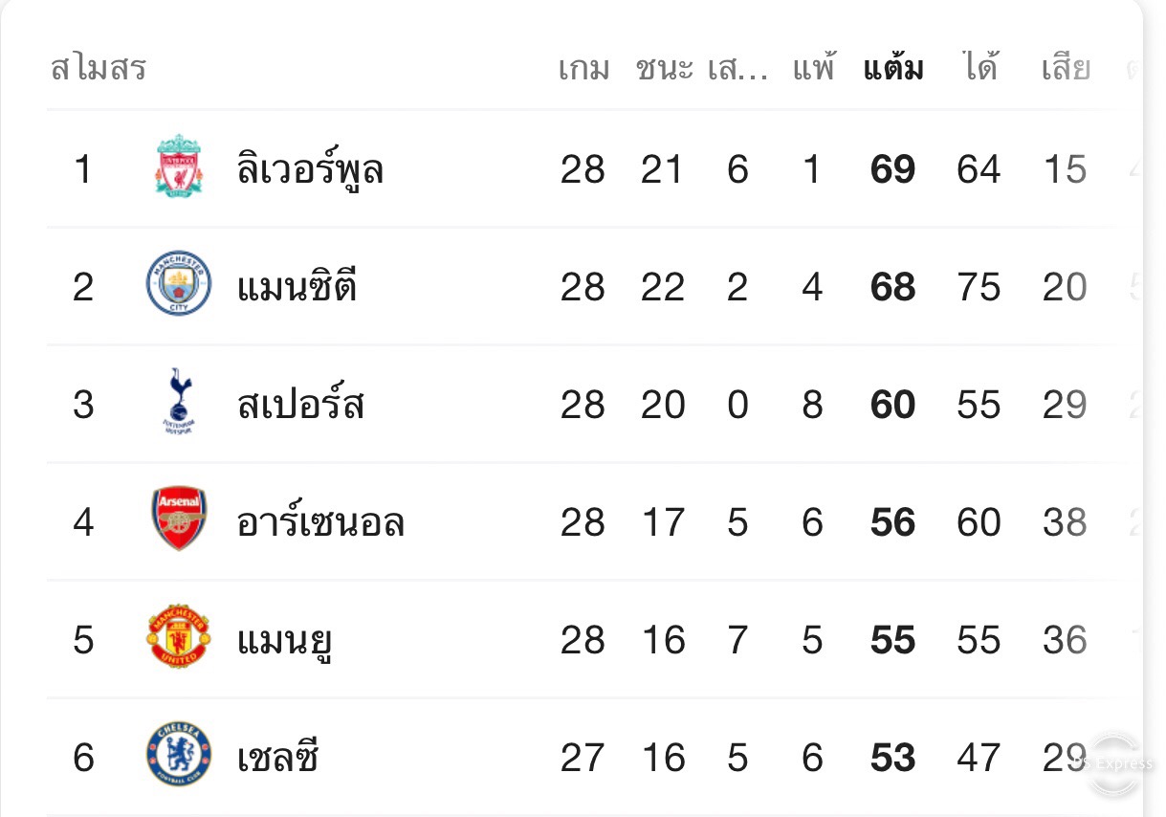Click the เสีย goals conceded column header
Viewport: 1166px width, 817px height.
(1067, 69)
